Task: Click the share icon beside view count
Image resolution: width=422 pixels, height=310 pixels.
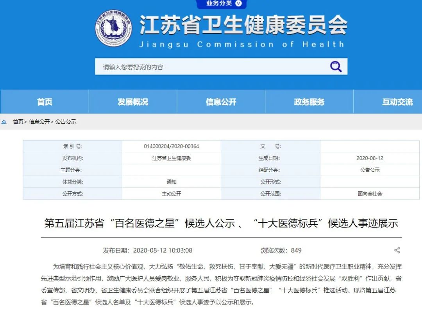Action: [x=397, y=250]
